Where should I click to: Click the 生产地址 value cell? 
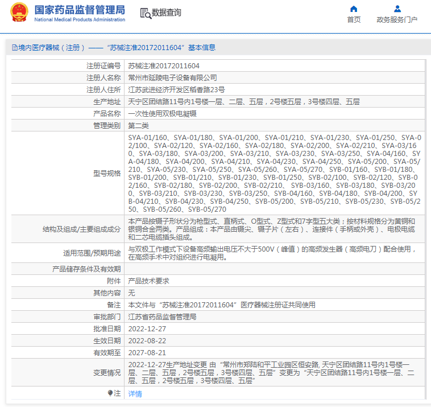244,102
